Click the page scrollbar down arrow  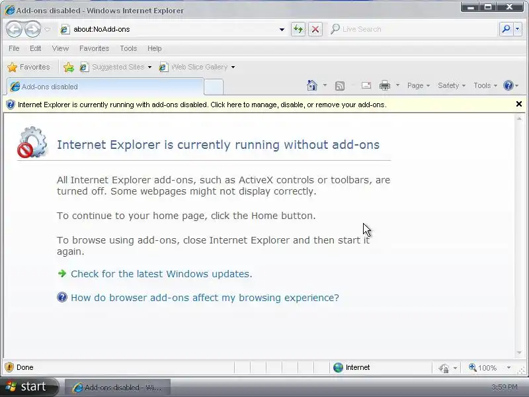coord(519,353)
